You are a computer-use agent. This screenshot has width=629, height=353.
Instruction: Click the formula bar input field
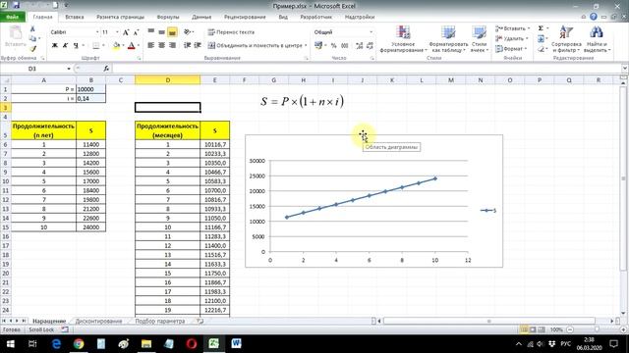click(366, 69)
